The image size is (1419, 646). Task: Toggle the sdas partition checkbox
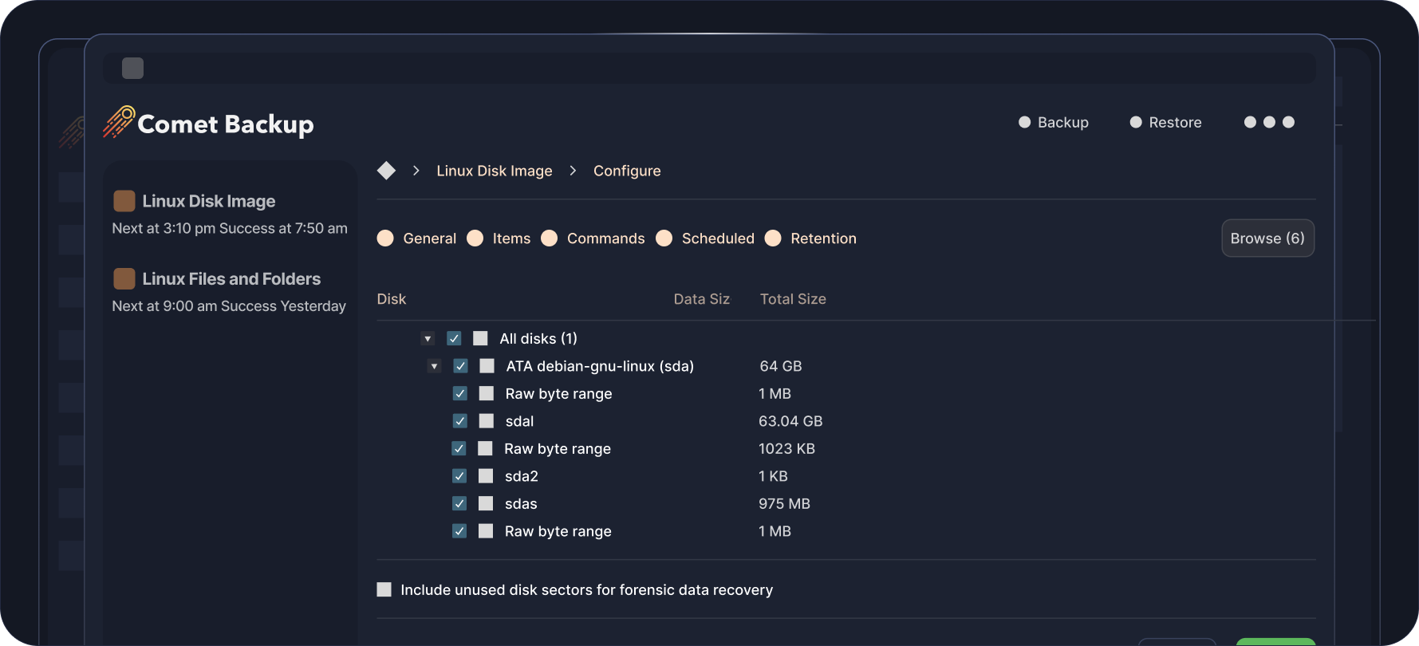pyautogui.click(x=459, y=504)
